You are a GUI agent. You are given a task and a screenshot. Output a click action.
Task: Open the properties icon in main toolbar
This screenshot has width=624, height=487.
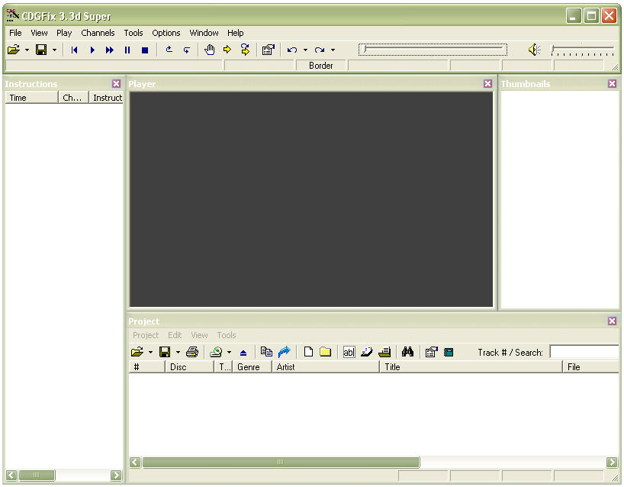269,50
